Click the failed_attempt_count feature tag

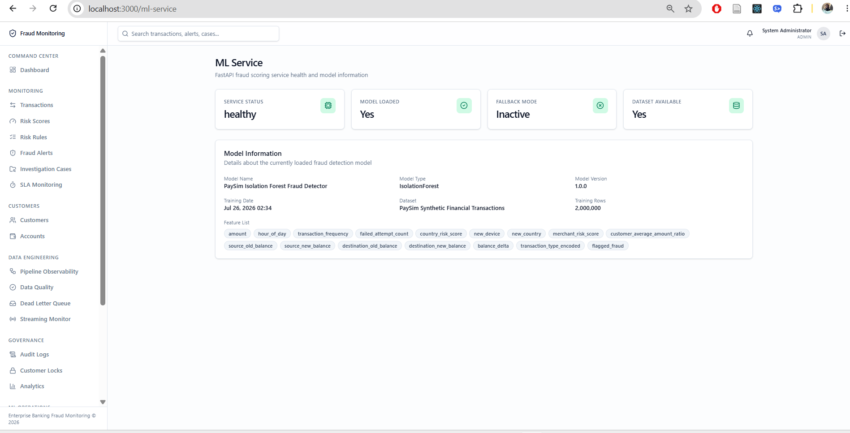click(x=384, y=234)
